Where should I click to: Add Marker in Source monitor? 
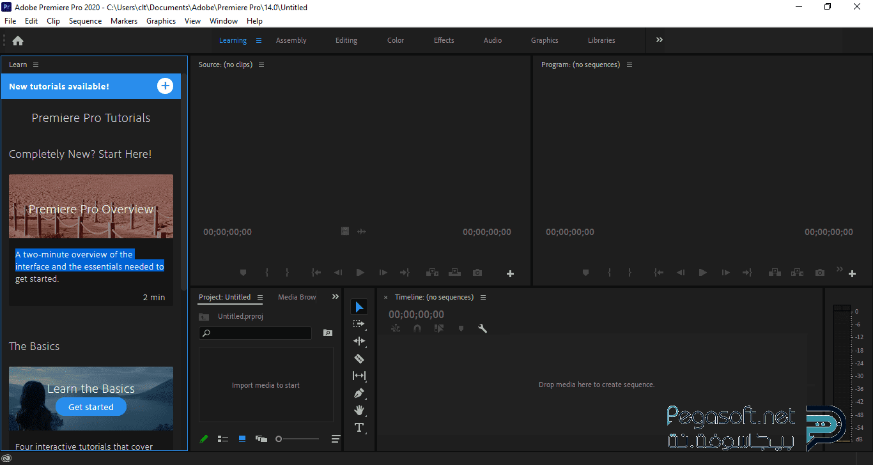tap(243, 273)
